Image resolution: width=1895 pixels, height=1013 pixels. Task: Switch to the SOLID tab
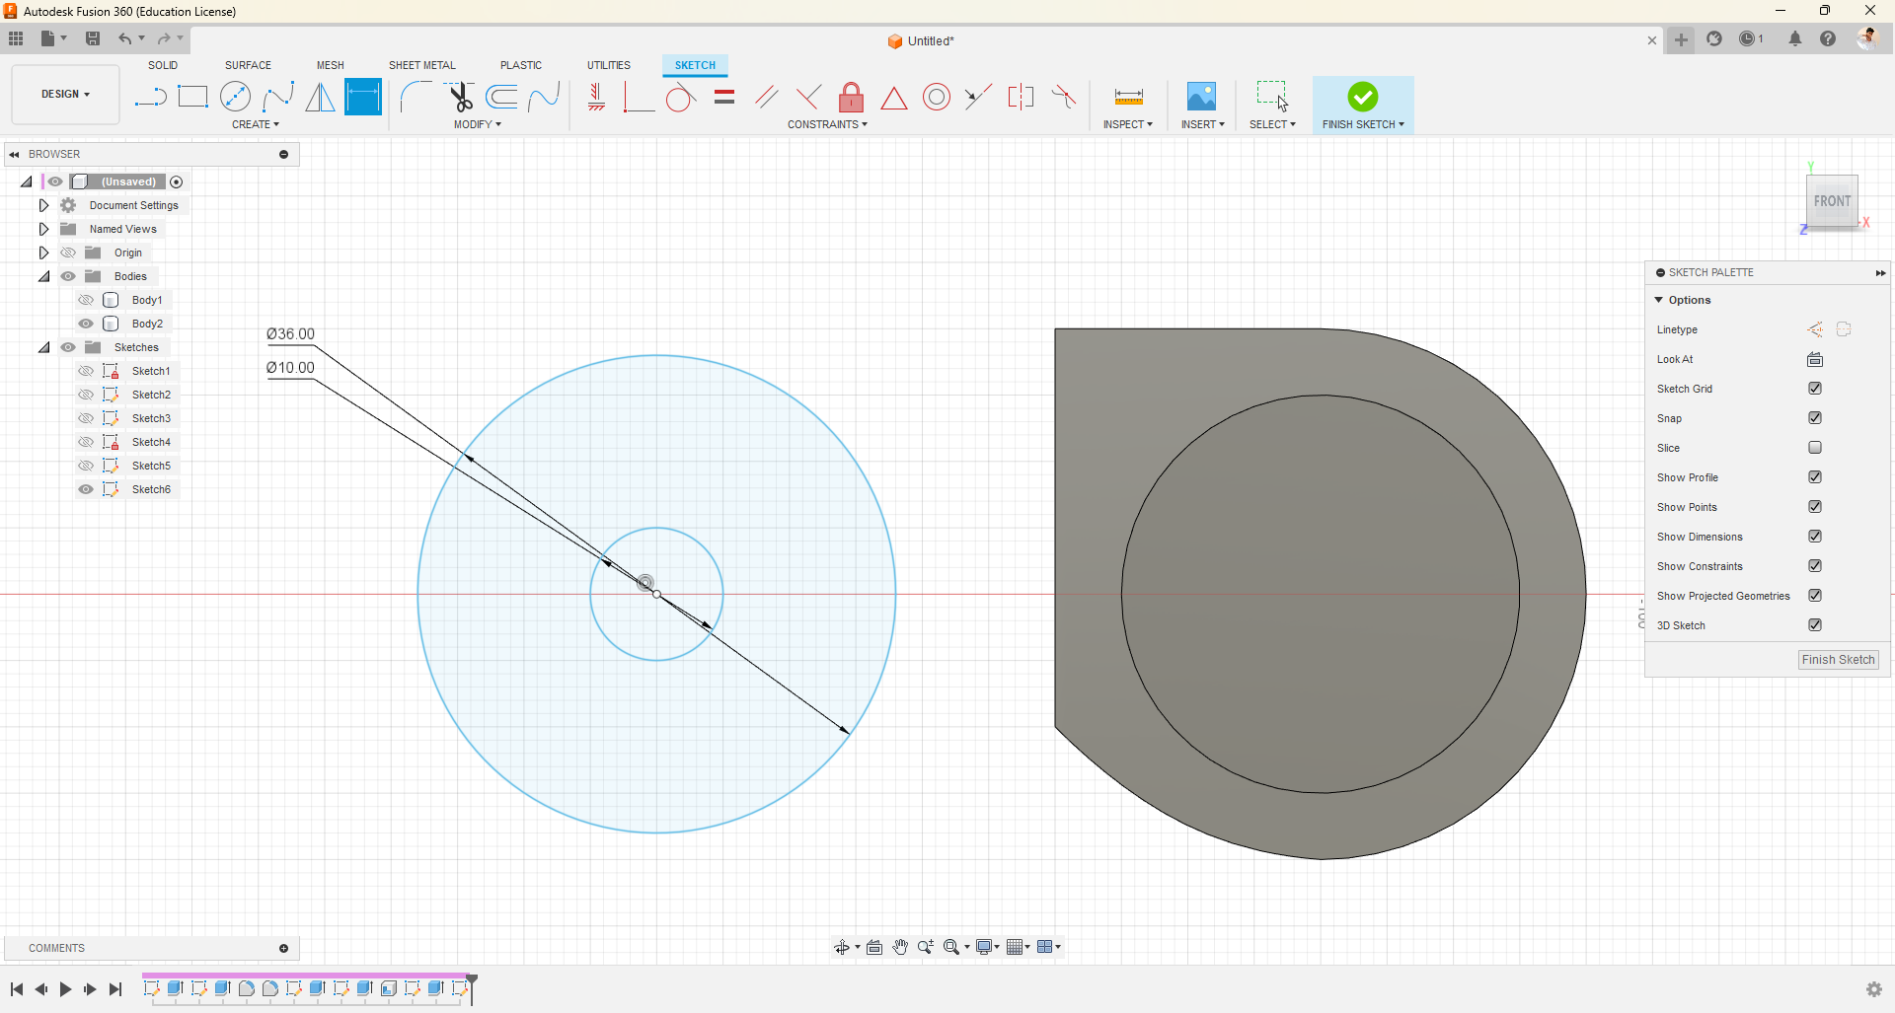pyautogui.click(x=163, y=65)
